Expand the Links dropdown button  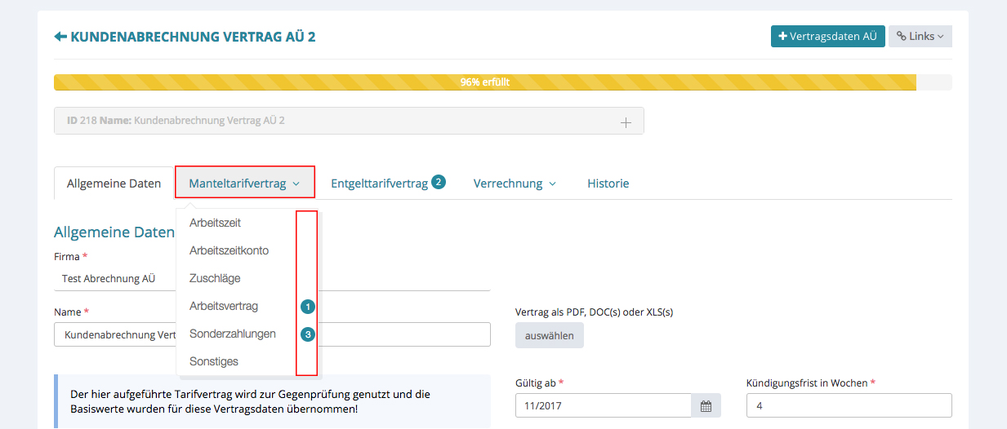(x=920, y=37)
